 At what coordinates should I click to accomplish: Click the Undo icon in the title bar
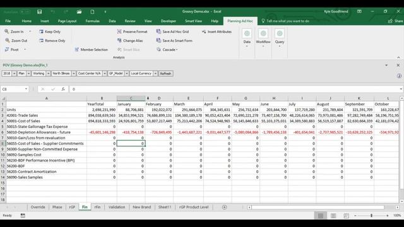[53, 12]
